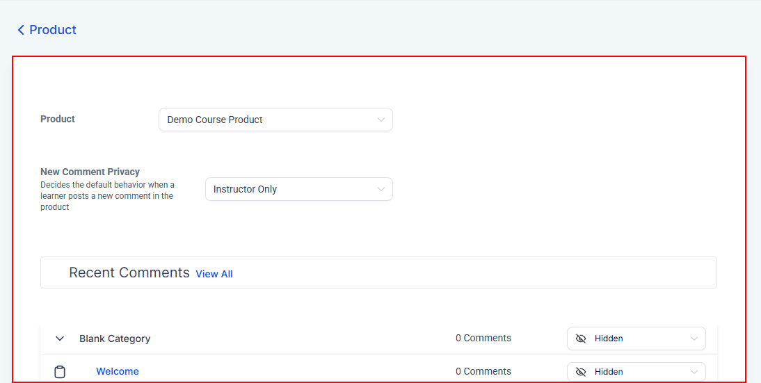761x383 pixels.
Task: Click the hidden-eye icon for Welcome
Action: click(581, 372)
